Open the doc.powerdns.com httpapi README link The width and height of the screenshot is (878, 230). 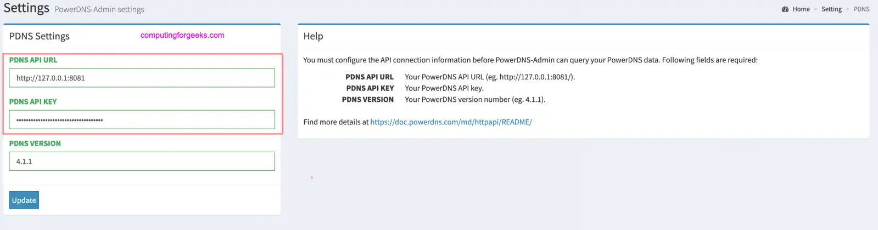tap(451, 122)
